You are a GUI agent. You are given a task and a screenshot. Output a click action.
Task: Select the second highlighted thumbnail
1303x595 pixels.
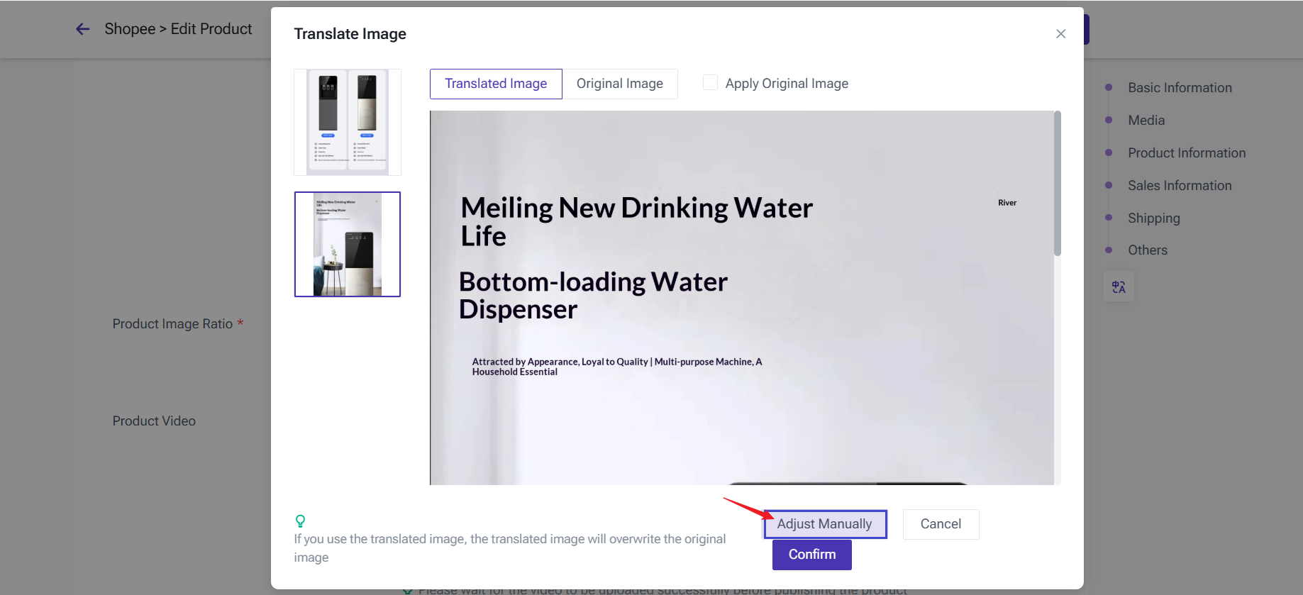pyautogui.click(x=348, y=244)
